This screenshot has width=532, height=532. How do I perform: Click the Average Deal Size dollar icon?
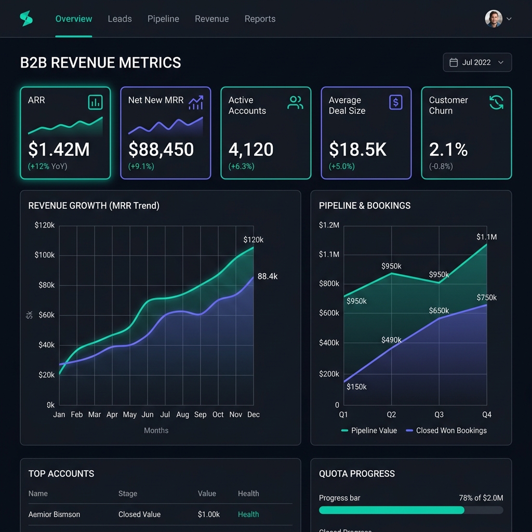[x=395, y=102]
